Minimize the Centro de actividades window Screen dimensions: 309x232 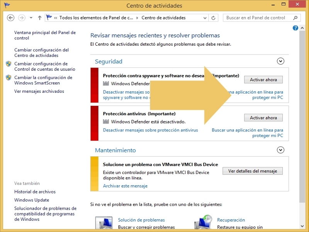273,5
